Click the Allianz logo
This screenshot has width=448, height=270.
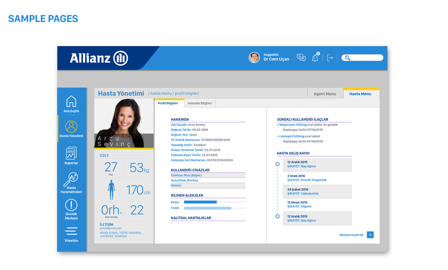point(99,58)
